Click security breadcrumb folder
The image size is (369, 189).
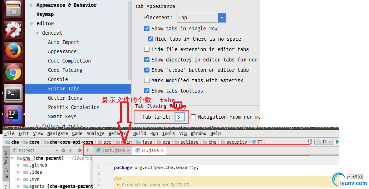(234, 142)
